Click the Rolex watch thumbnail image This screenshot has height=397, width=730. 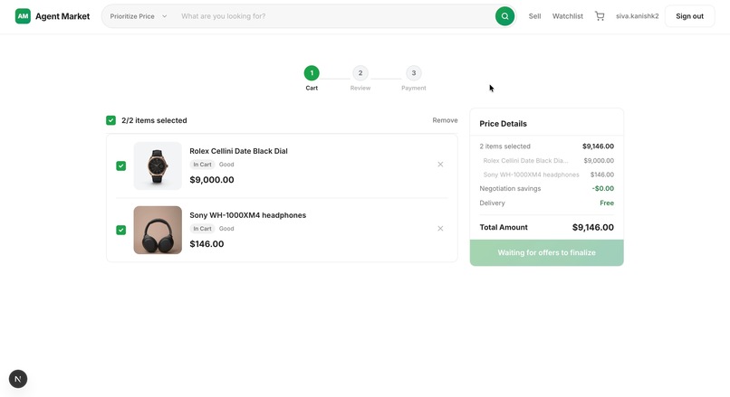(158, 166)
